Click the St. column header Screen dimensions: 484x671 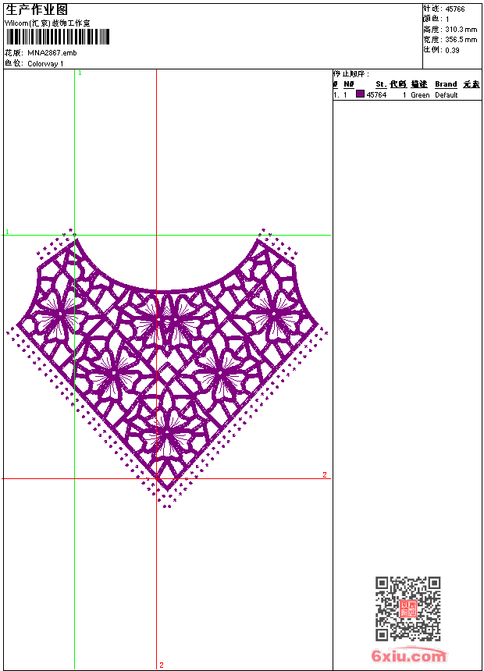380,84
